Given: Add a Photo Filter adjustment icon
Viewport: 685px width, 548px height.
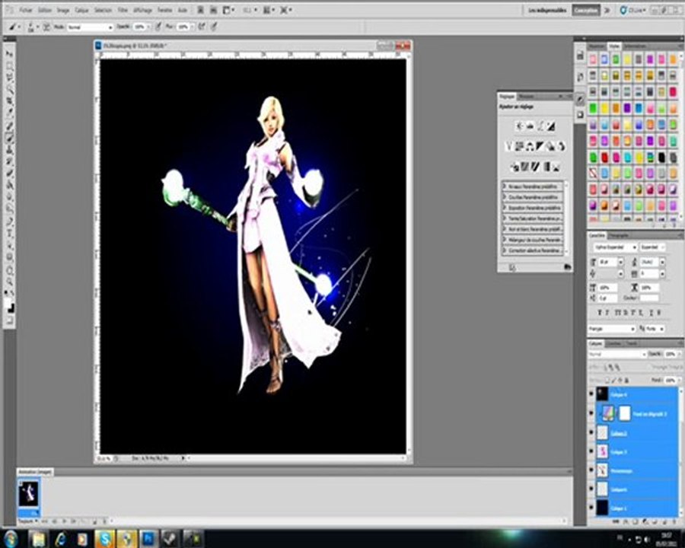Looking at the screenshot, I should point(551,146).
